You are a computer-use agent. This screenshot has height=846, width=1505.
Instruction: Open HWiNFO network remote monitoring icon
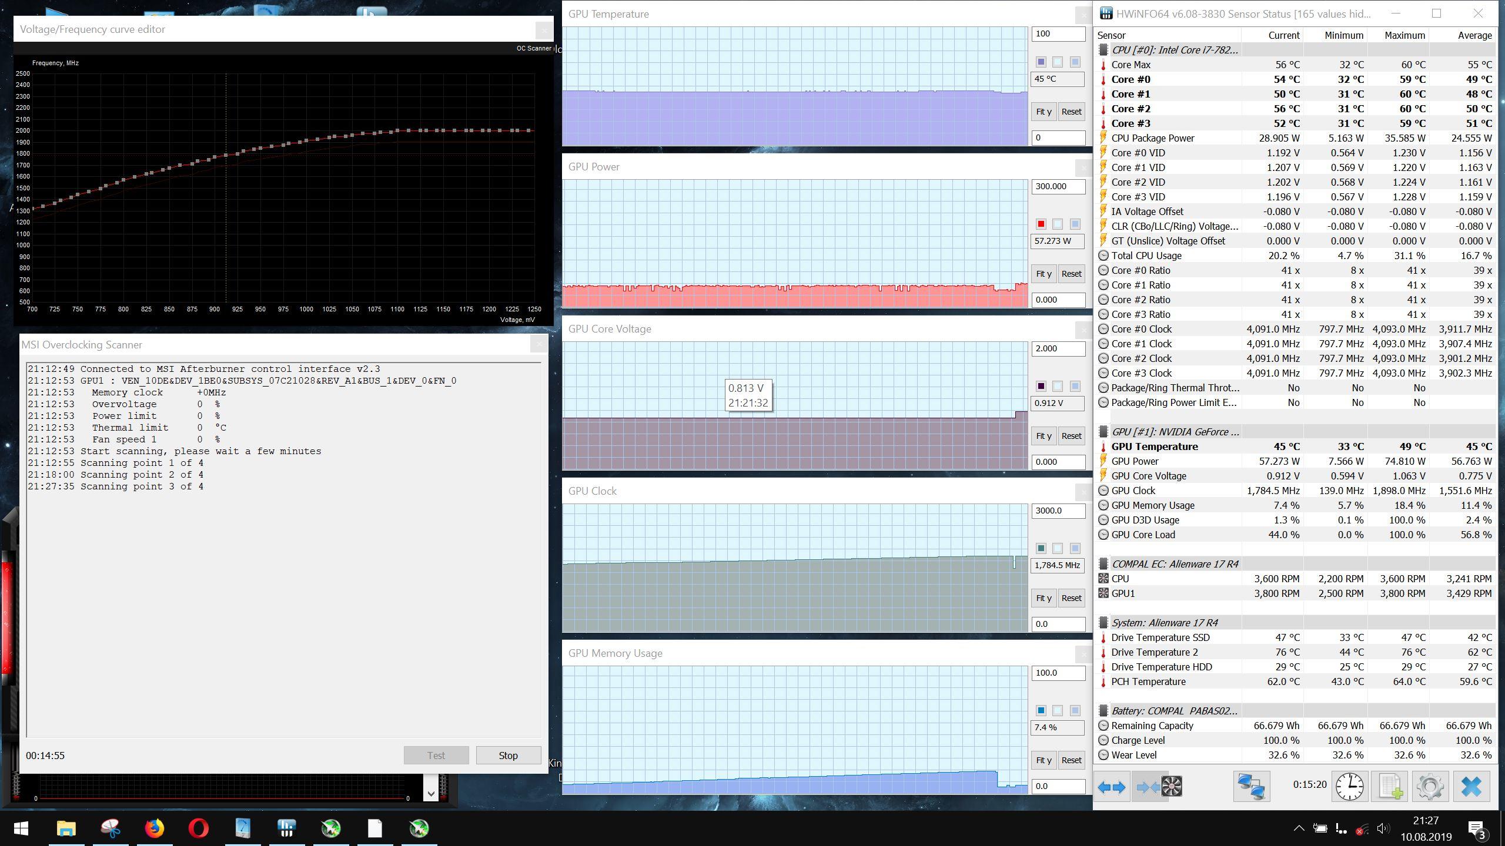(x=1251, y=787)
